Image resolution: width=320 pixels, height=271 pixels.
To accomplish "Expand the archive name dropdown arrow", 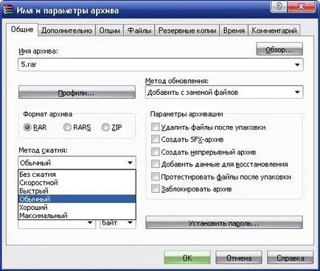I will tap(297, 65).
